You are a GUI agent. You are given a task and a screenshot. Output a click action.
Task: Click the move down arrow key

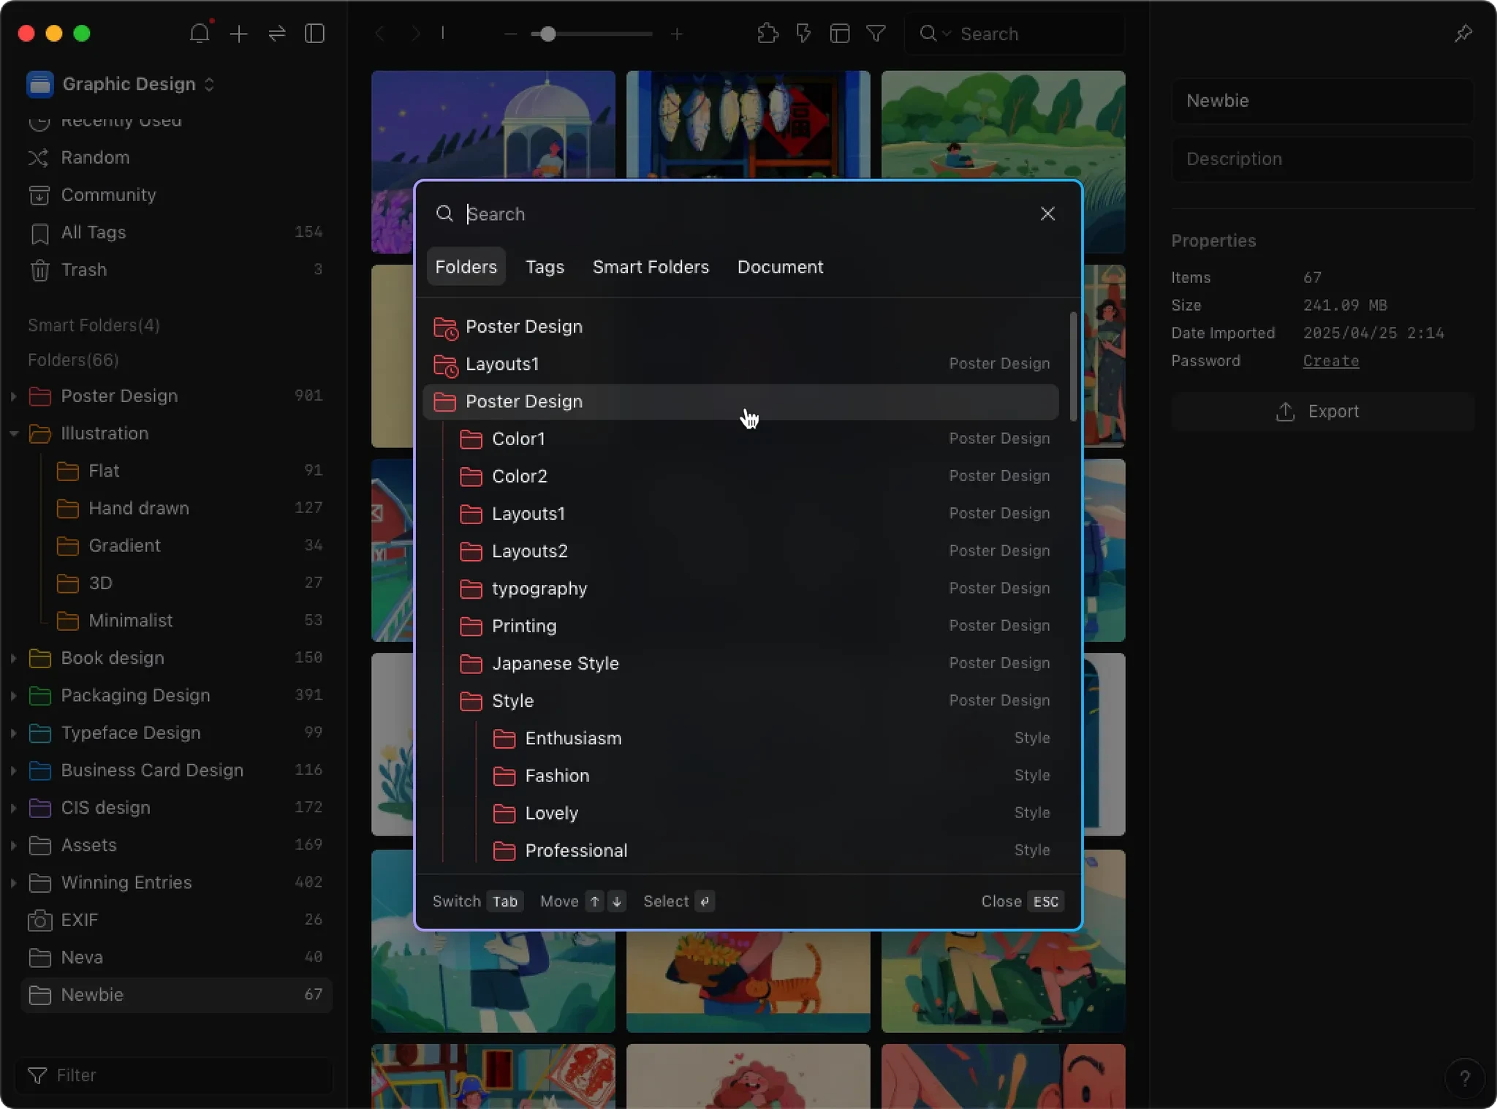pyautogui.click(x=617, y=901)
